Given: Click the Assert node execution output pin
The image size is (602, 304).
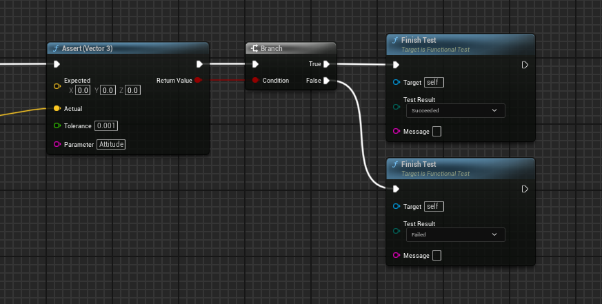Looking at the screenshot, I should click(199, 64).
